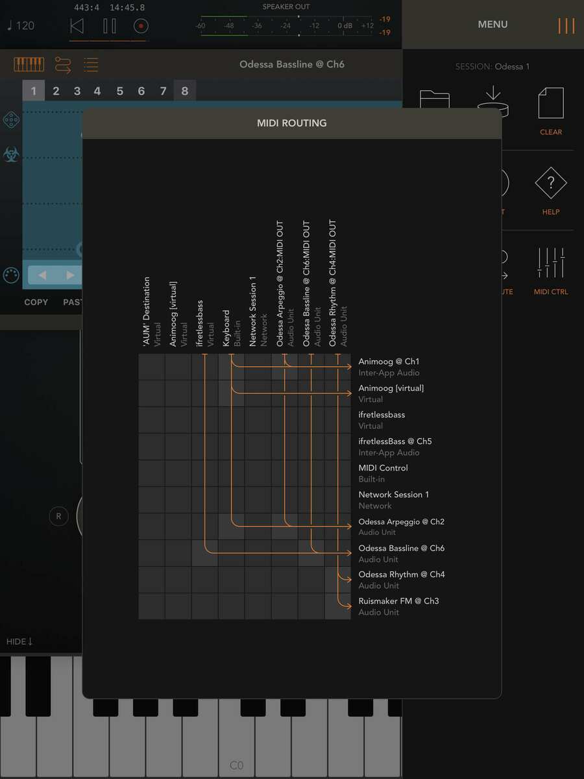Click the Odessa Arpeggio @ Ch2 destination label
Image resolution: width=584 pixels, height=779 pixels.
401,526
